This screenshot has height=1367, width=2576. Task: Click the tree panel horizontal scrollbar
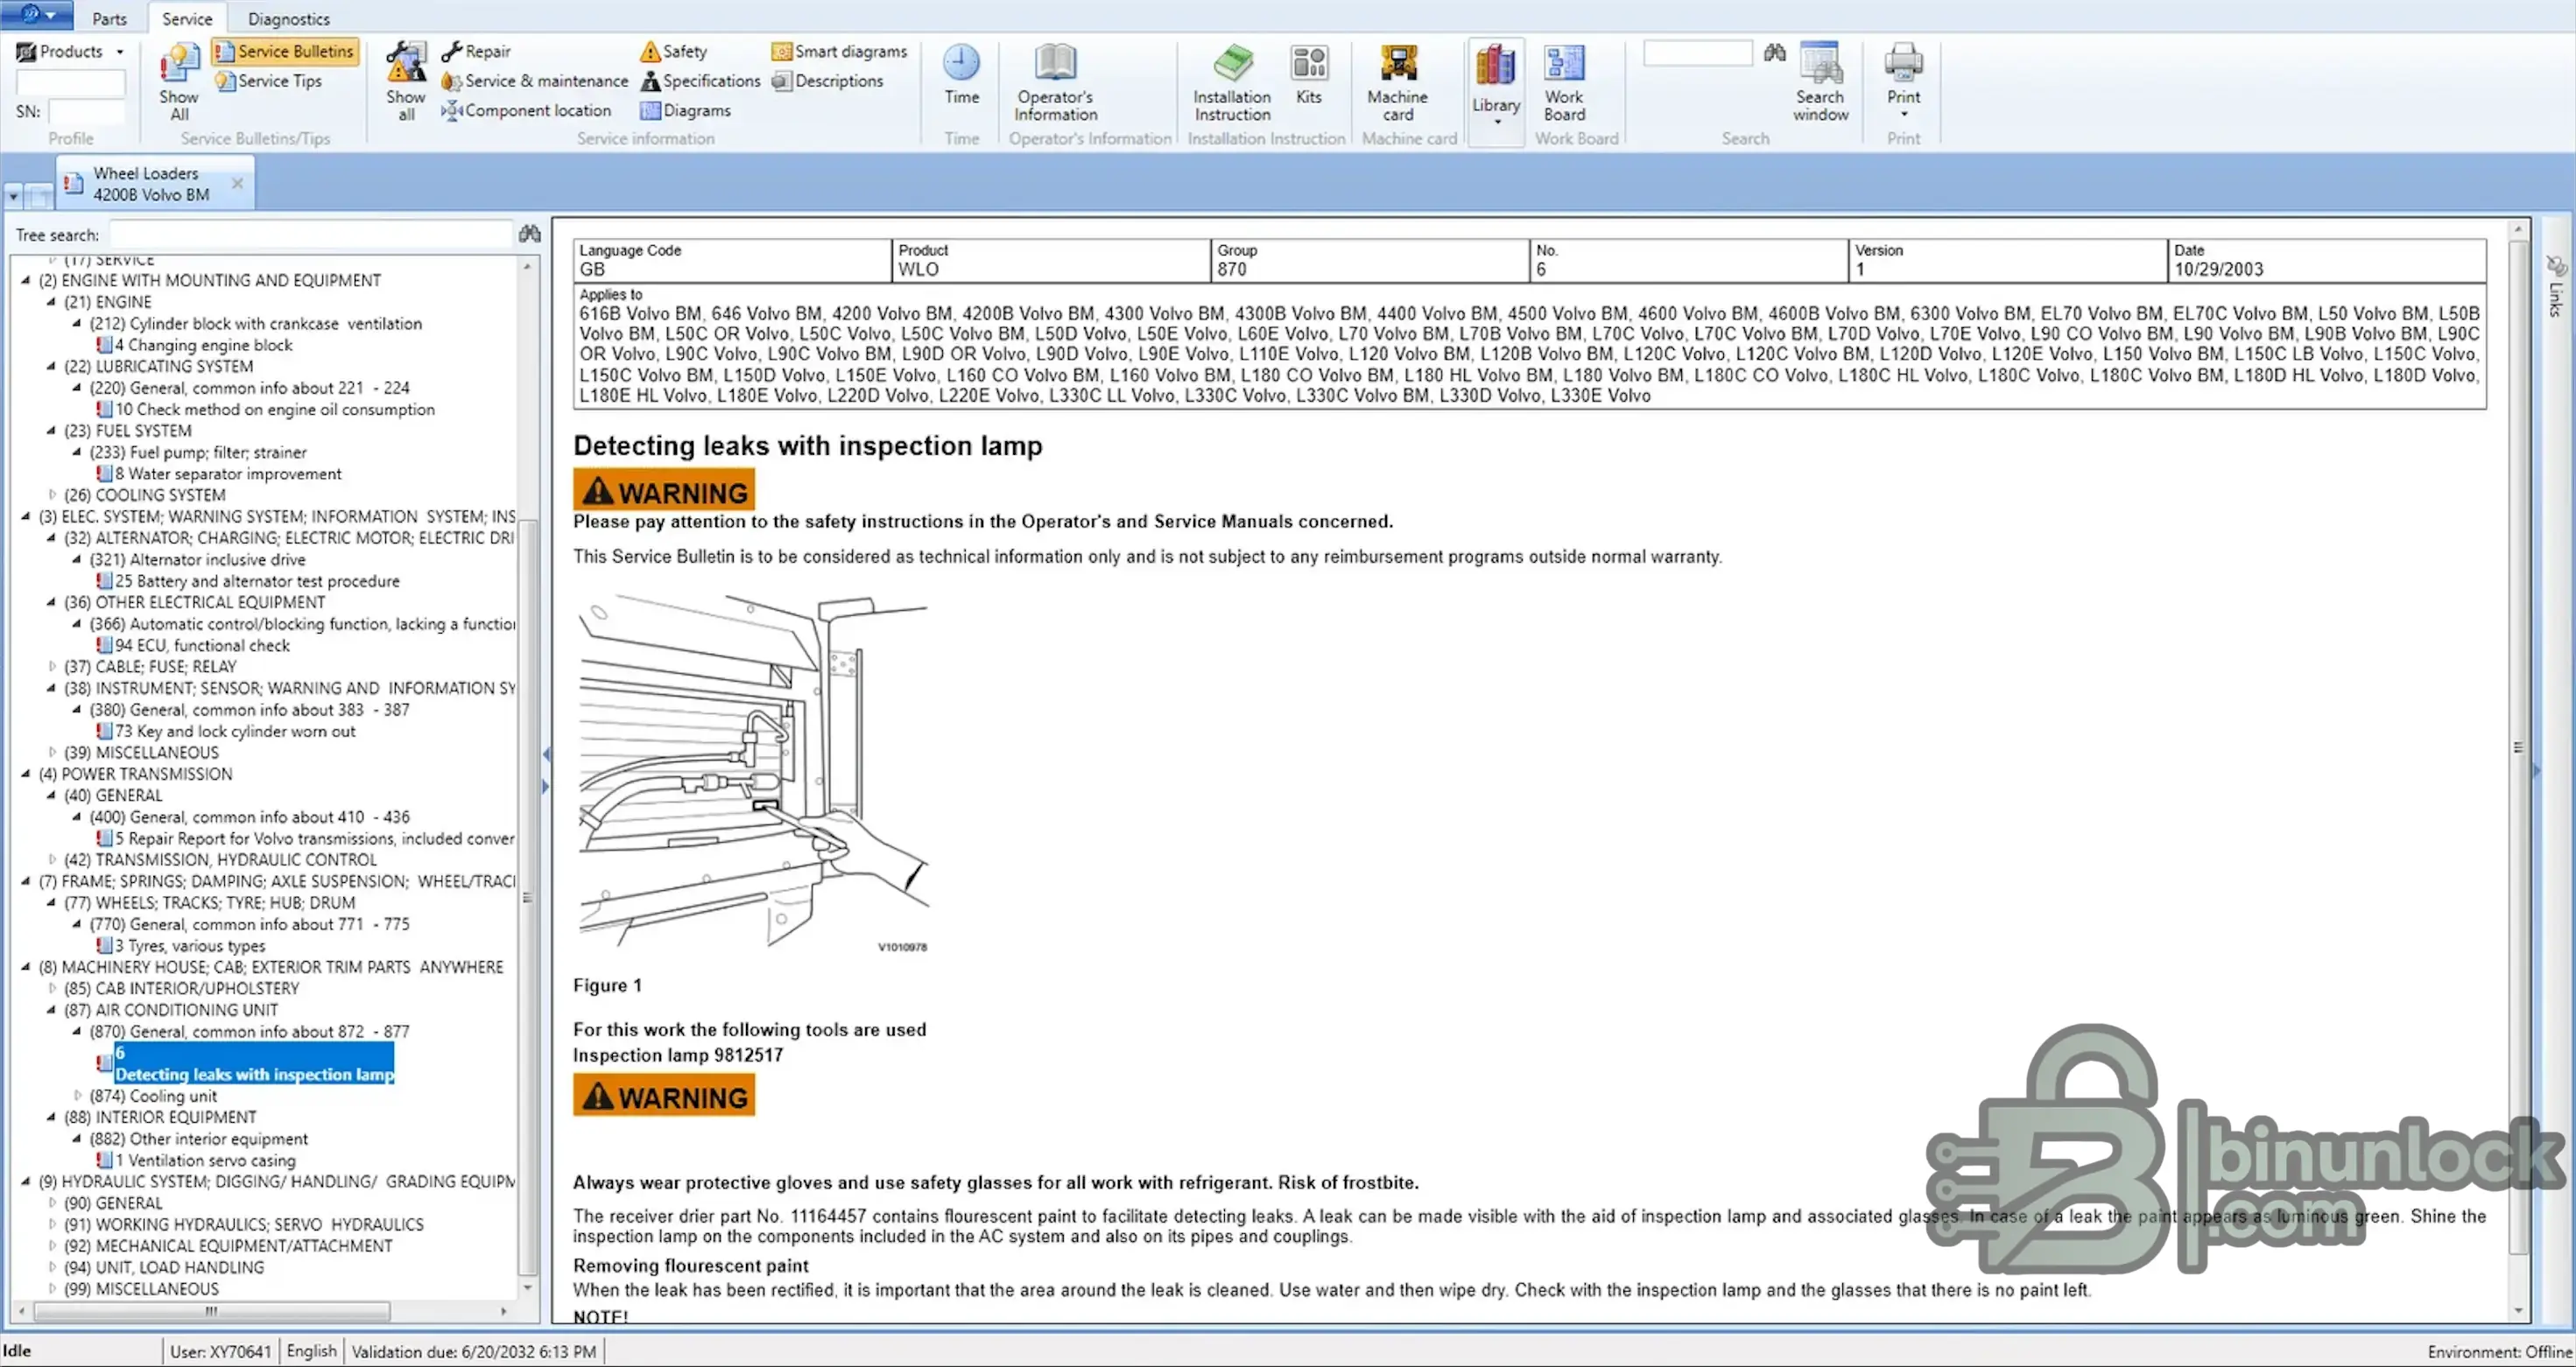click(212, 1310)
